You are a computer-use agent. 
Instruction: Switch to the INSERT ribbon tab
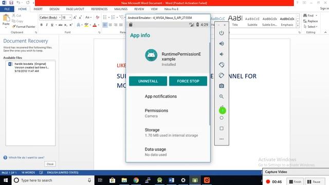point(38,9)
